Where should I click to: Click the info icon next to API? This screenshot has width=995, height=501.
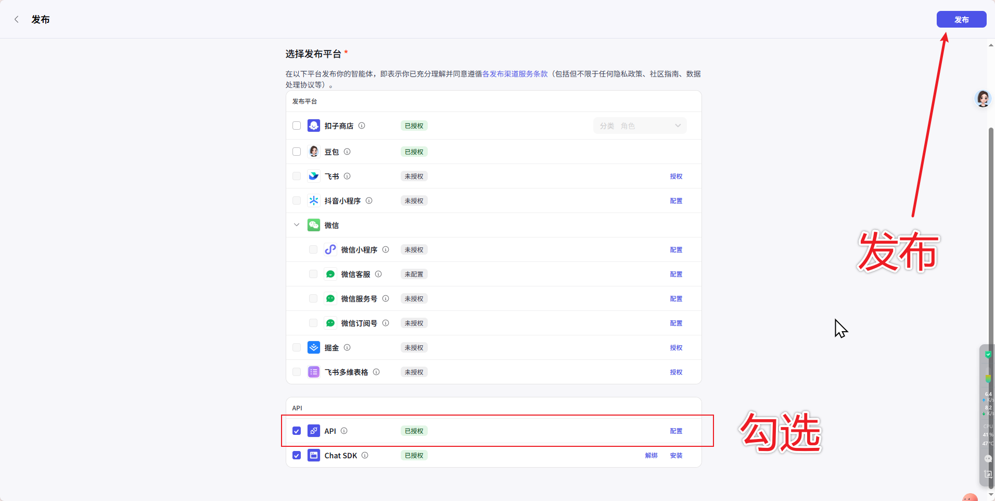pos(344,431)
